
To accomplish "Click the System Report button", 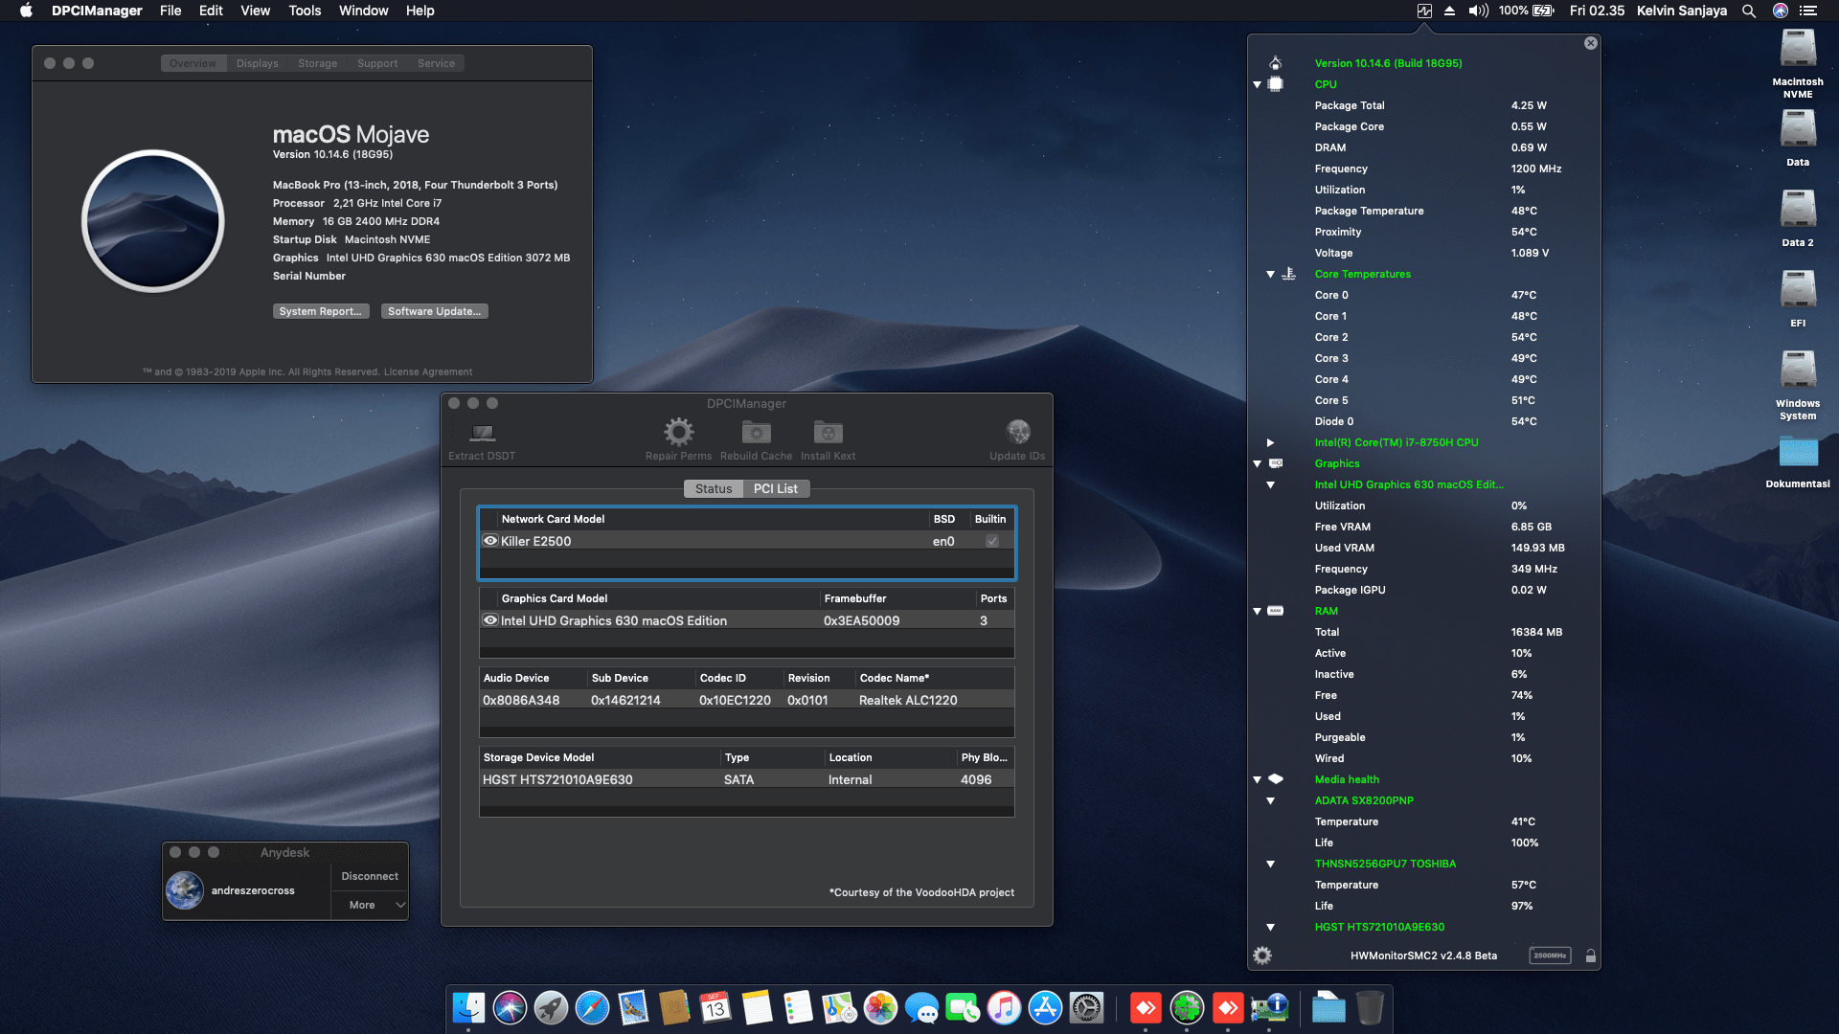I will click(x=321, y=311).
